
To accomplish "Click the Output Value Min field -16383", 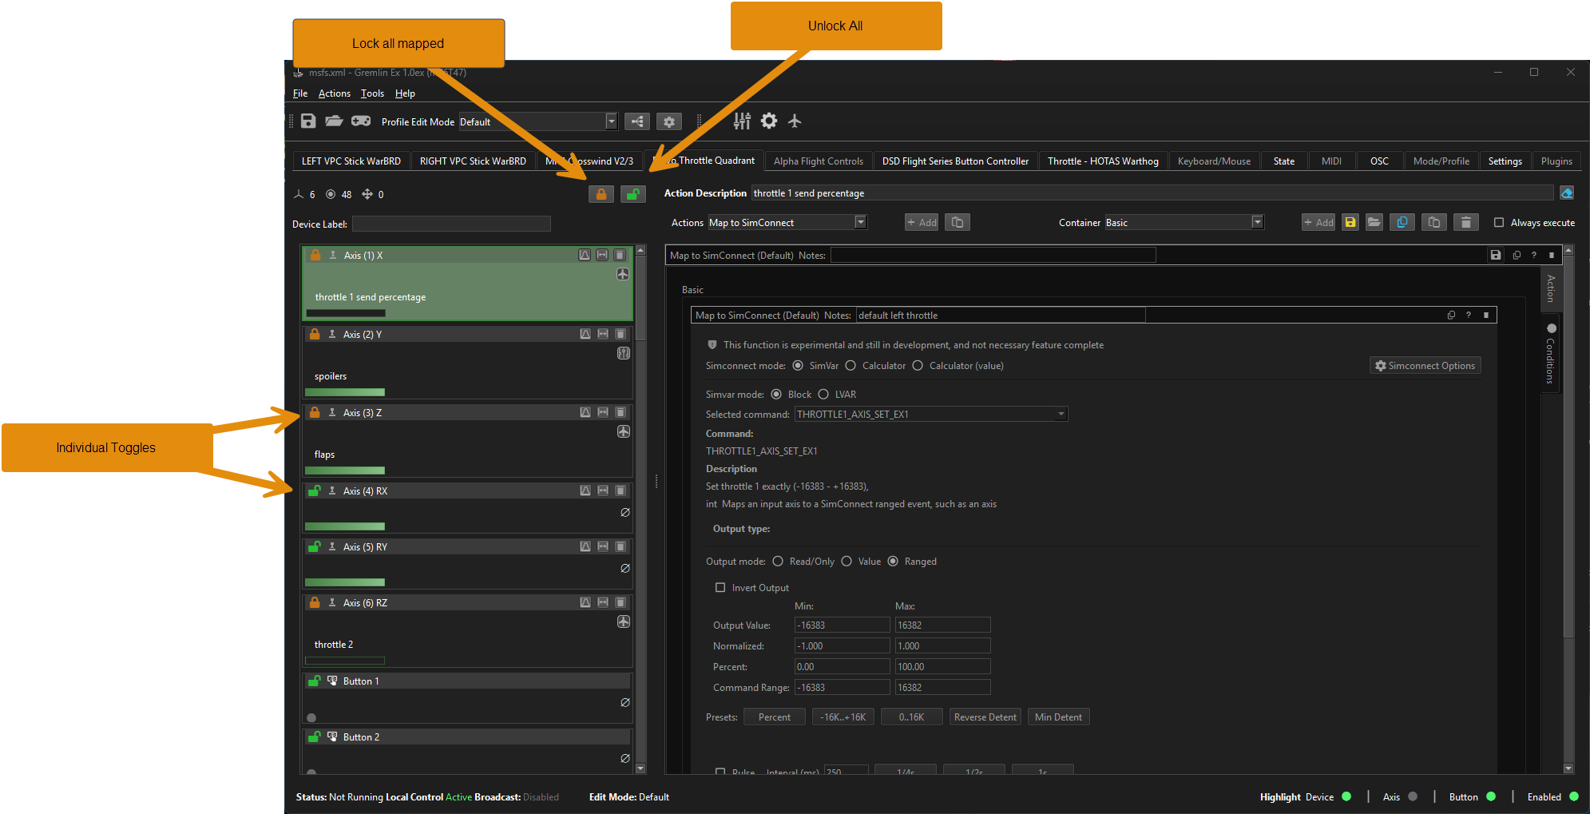I will 842,625.
